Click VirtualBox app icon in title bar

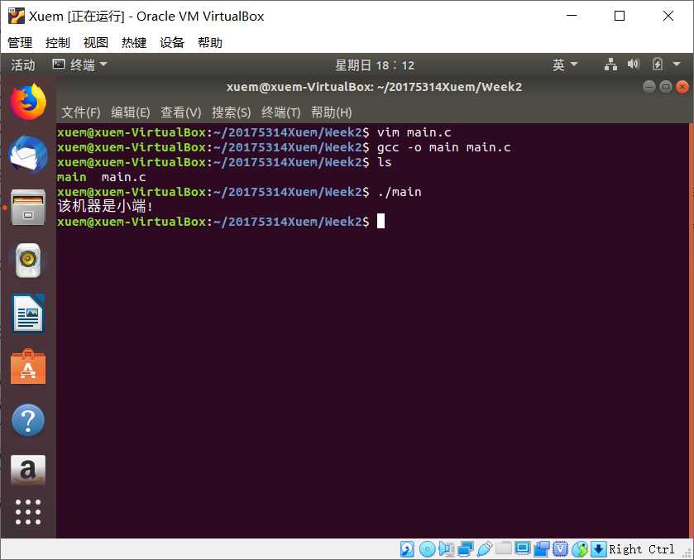pos(17,16)
